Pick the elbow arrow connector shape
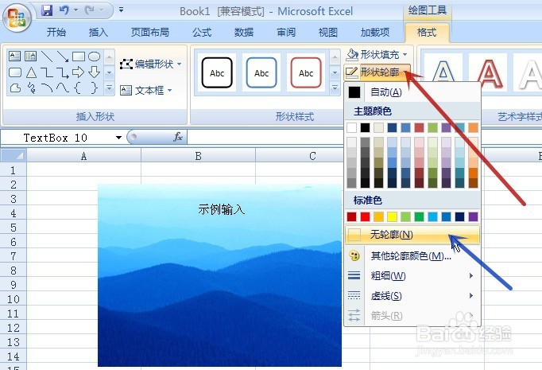The height and width of the screenshot is (370, 542). pyautogui.click(x=63, y=72)
